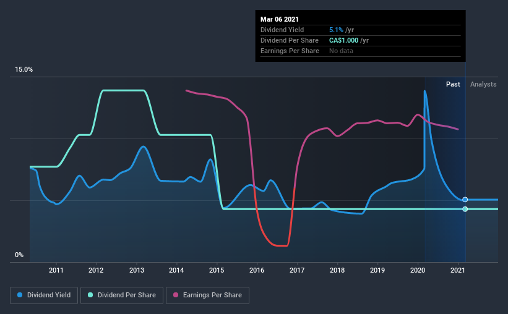Click the 2015 x-axis label
508x314 pixels.
point(217,270)
